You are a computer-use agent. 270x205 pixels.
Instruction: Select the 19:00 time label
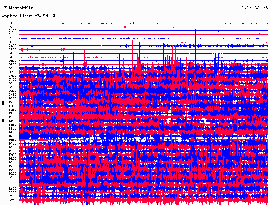(12, 166)
